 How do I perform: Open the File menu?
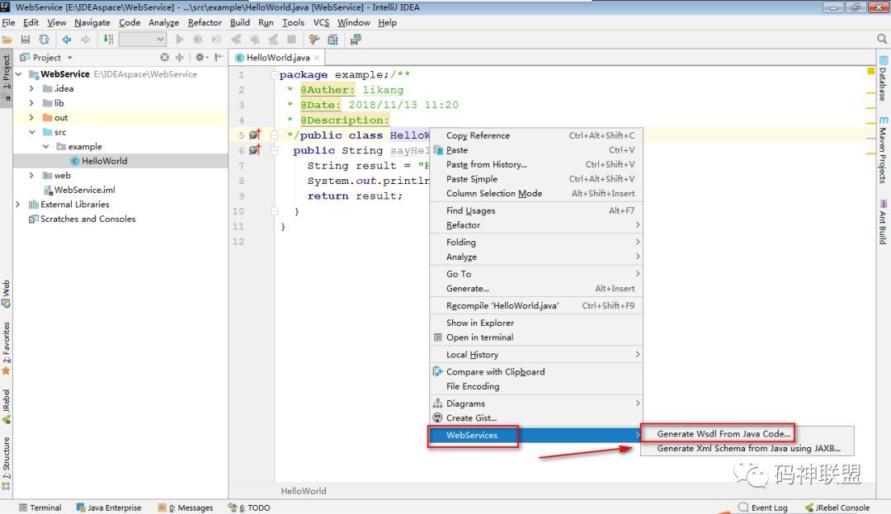click(8, 22)
